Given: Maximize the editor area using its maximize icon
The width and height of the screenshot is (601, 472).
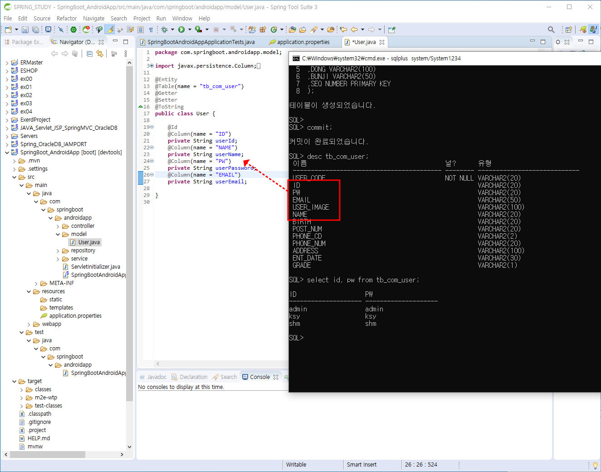Looking at the screenshot, I should [x=543, y=41].
